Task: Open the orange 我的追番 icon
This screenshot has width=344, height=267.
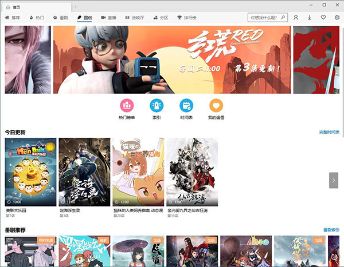Action: pos(216,105)
